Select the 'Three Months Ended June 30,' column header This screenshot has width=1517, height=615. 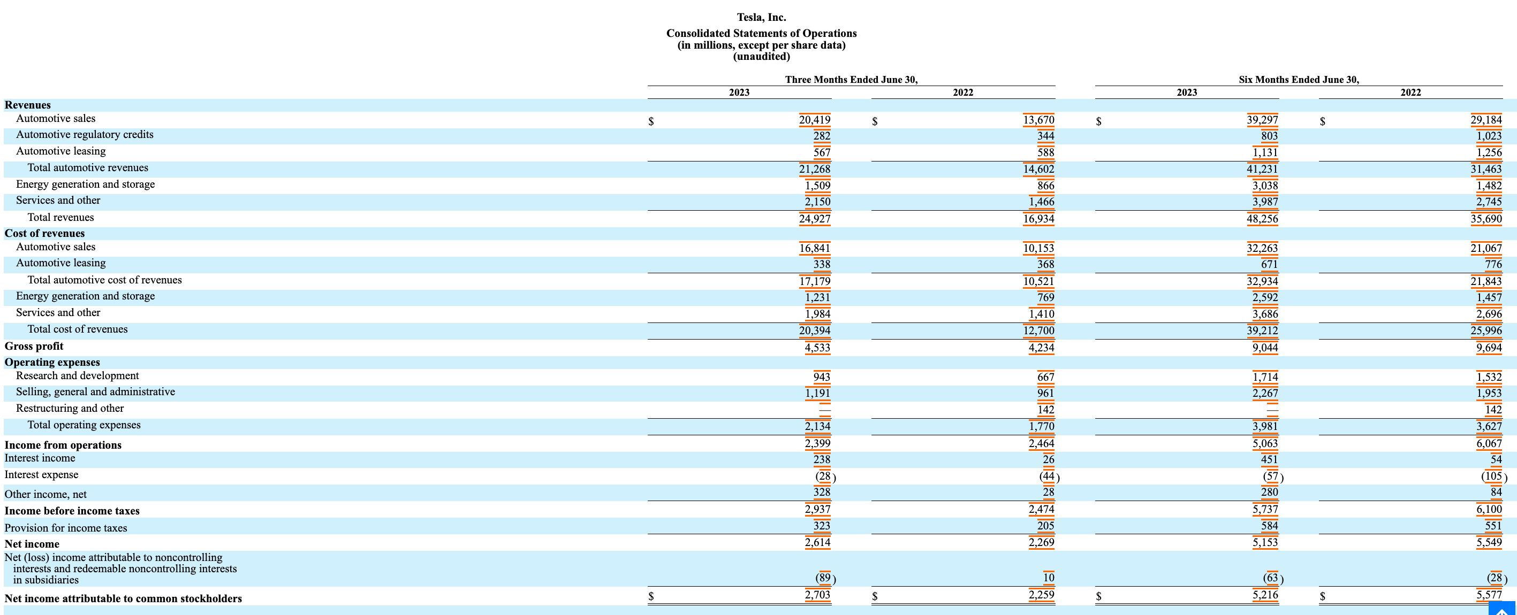click(x=852, y=80)
